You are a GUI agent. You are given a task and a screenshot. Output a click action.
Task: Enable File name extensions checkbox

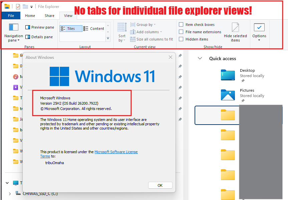(x=181, y=32)
